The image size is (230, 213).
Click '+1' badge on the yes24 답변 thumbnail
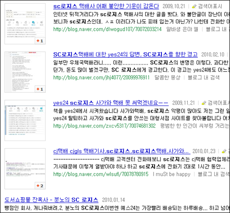[x=40, y=89]
